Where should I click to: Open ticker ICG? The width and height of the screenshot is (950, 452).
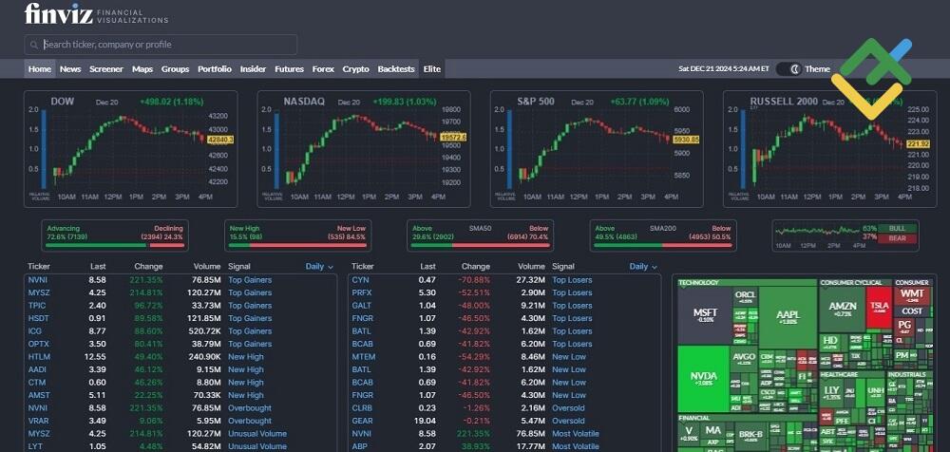pyautogui.click(x=34, y=331)
